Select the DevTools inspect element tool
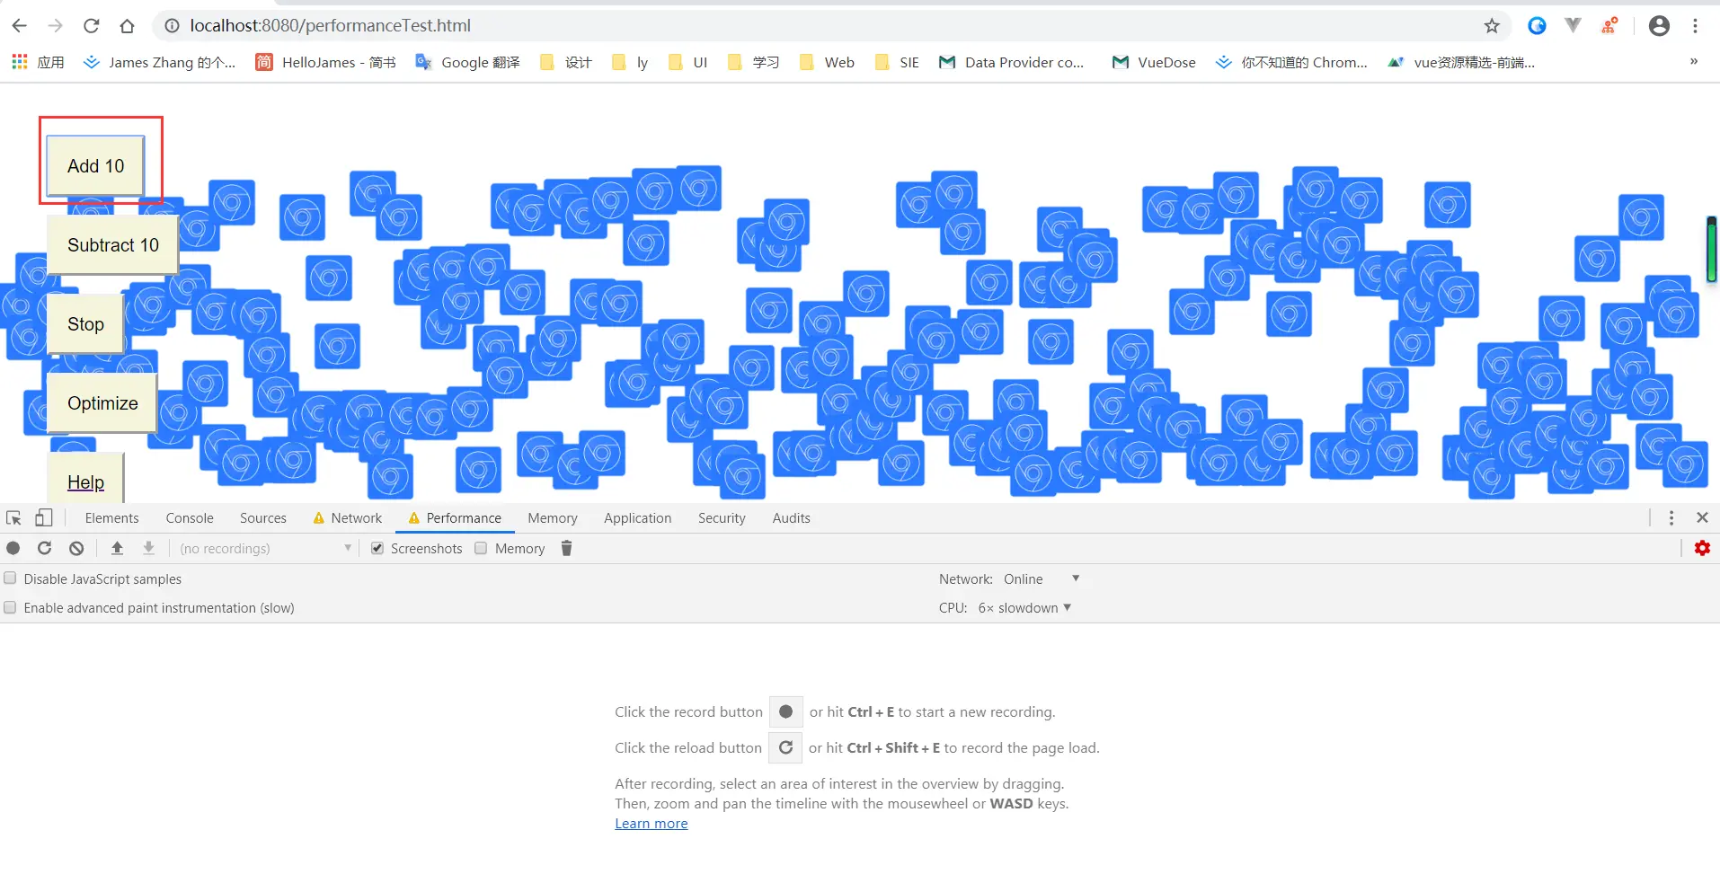Screen dimensions: 1720x883 tap(13, 518)
